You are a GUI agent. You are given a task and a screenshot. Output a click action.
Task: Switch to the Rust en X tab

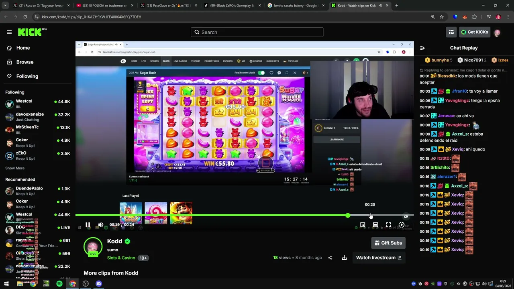(x=41, y=6)
